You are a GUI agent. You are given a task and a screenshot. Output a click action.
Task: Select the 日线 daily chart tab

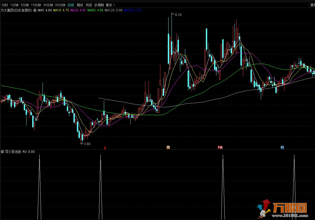[x=71, y=5]
